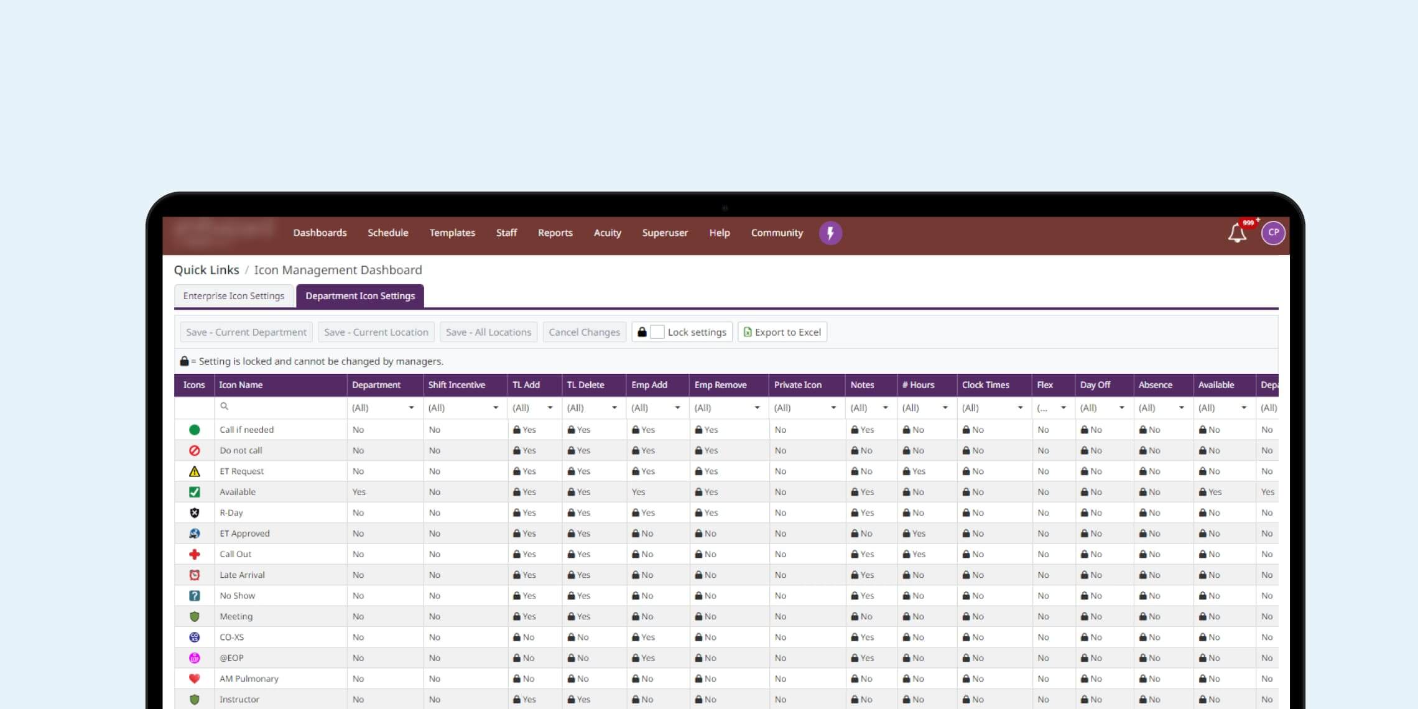Switch to Enterprise Icon Settings tab
The width and height of the screenshot is (1418, 709).
tap(233, 296)
